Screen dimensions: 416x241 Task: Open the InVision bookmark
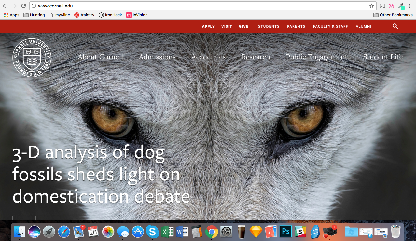coord(137,15)
